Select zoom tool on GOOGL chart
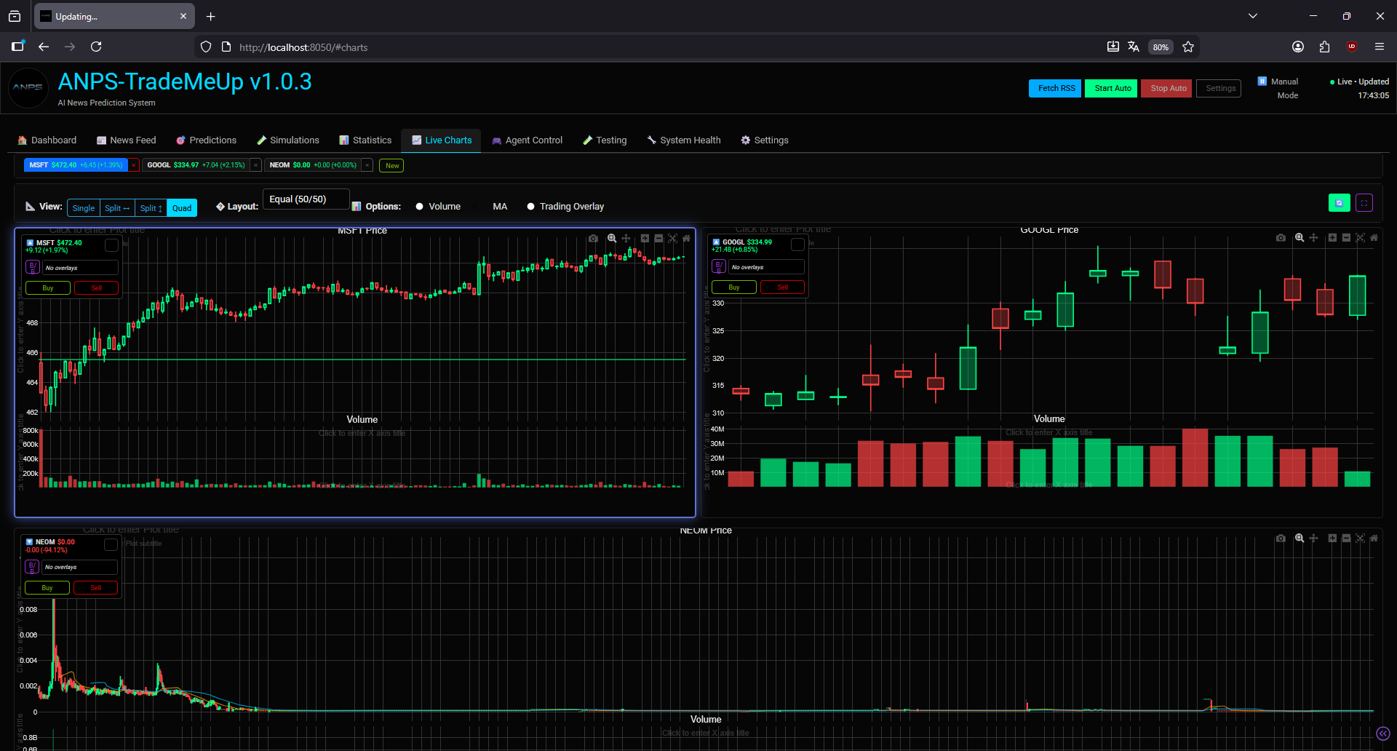 1300,238
